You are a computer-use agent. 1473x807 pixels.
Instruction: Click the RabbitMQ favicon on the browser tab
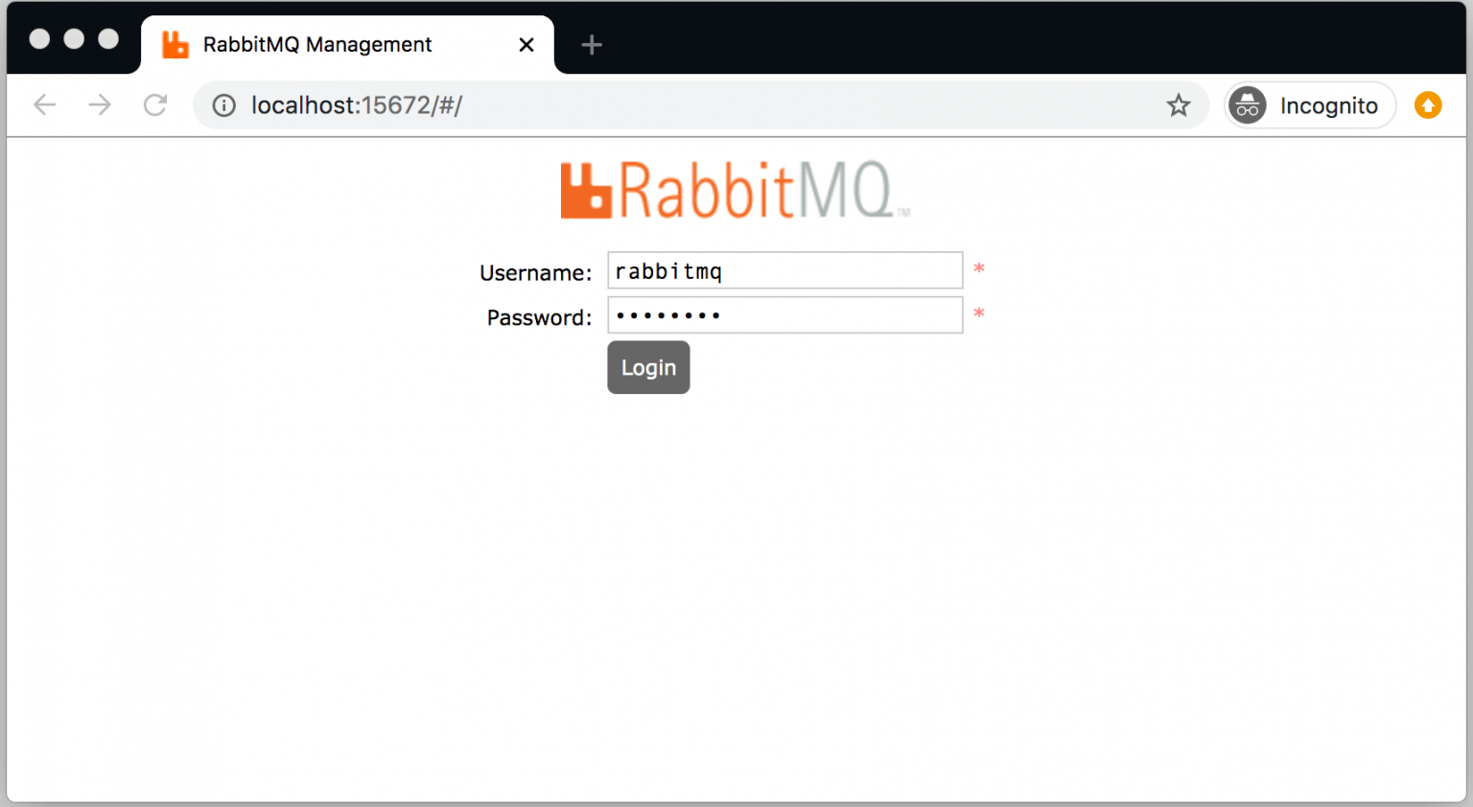click(x=175, y=44)
